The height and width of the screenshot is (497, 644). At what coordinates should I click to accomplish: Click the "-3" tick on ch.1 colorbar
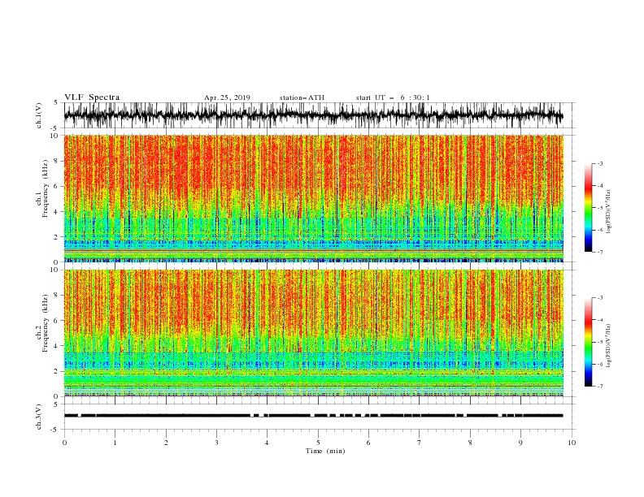coord(599,163)
